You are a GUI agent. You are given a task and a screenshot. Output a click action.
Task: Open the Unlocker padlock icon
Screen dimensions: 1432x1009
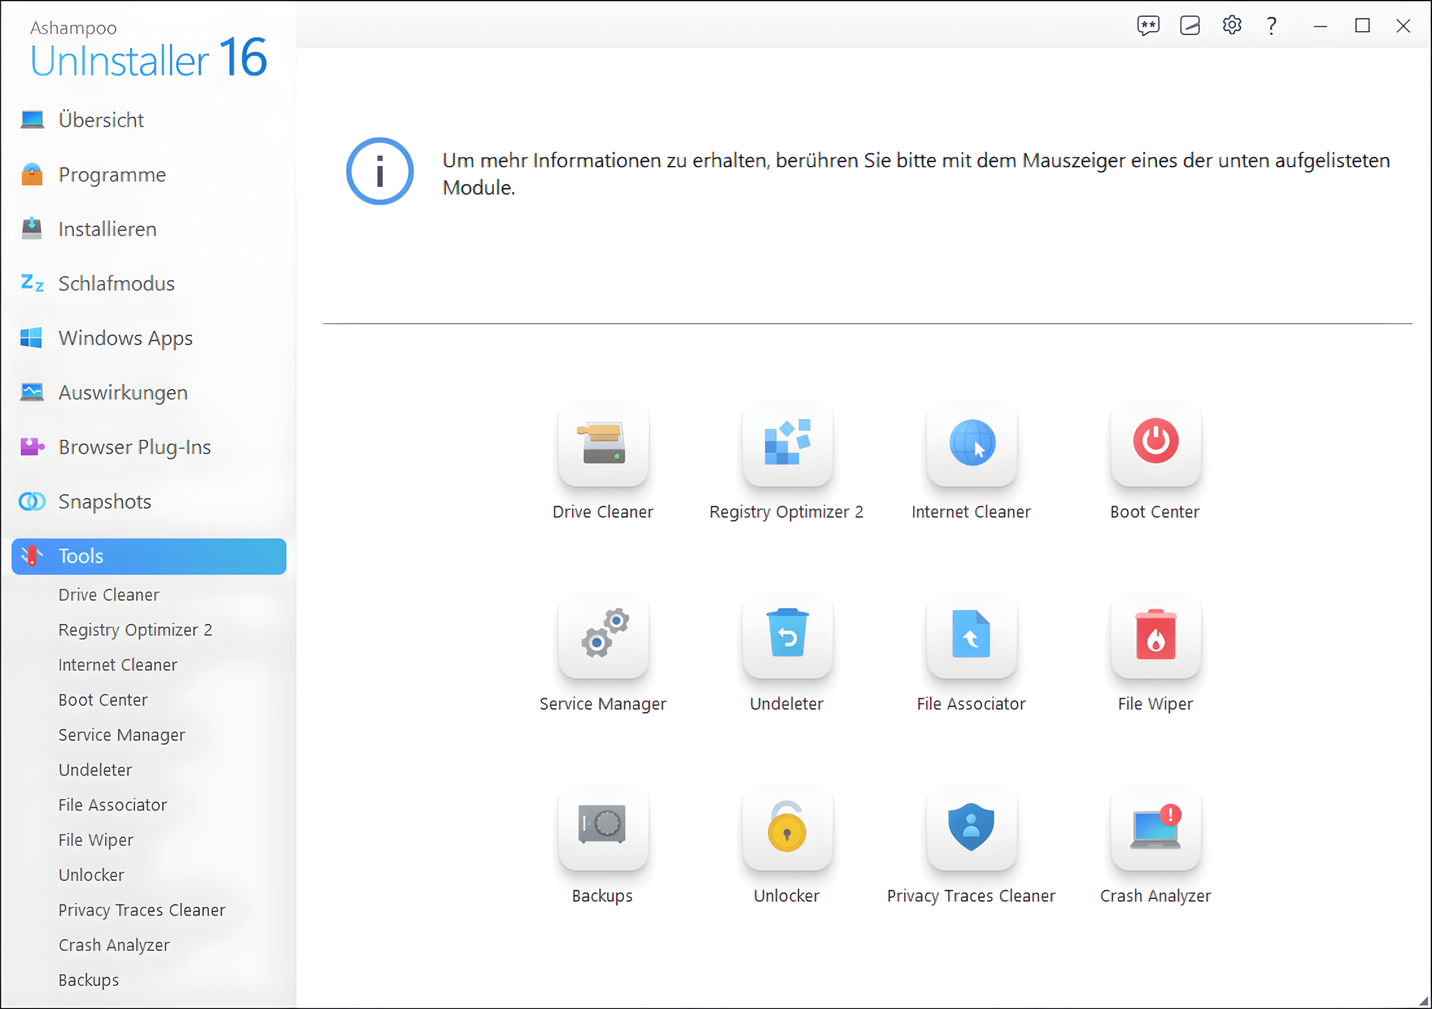click(x=787, y=827)
